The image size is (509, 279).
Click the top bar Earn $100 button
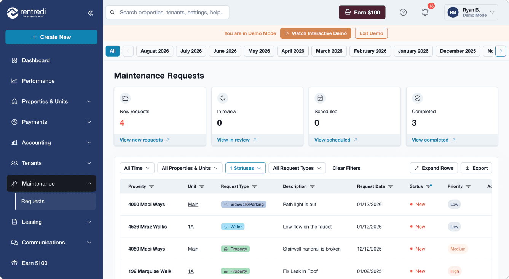(x=362, y=12)
